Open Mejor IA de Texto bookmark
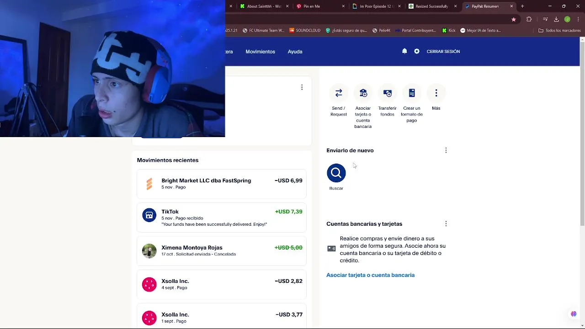 tap(481, 31)
